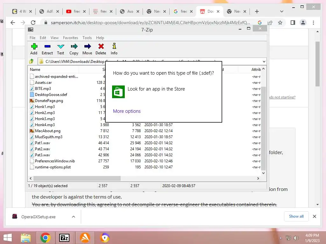The height and width of the screenshot is (244, 326).
Task: Reload the Chrome page
Action: (33, 23)
